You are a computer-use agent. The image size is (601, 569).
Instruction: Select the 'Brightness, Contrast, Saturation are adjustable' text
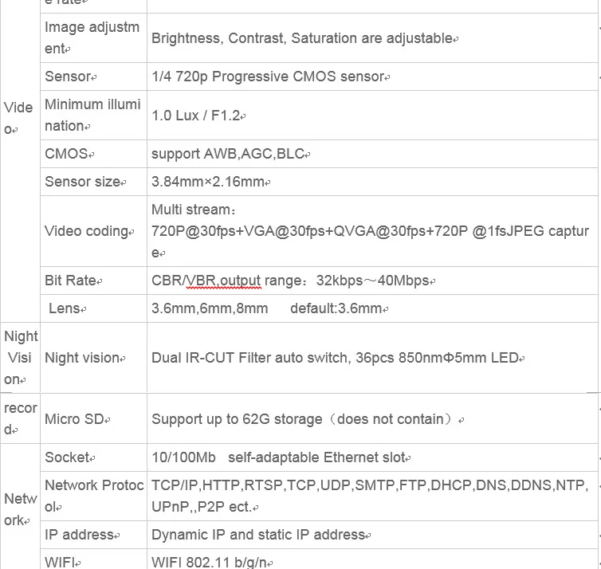[302, 38]
